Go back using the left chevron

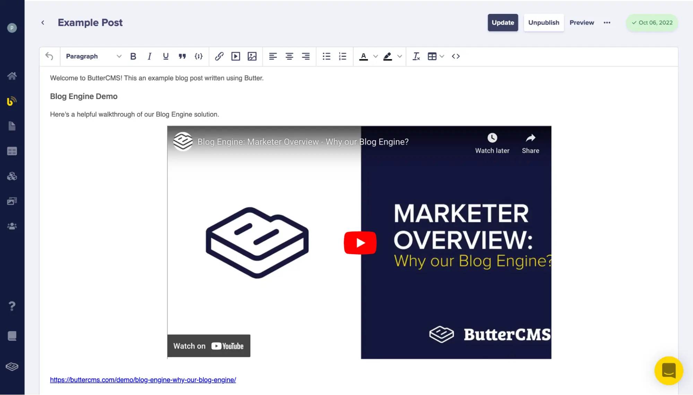coord(43,23)
